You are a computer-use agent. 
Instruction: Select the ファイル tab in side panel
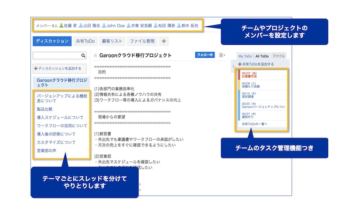(278, 56)
